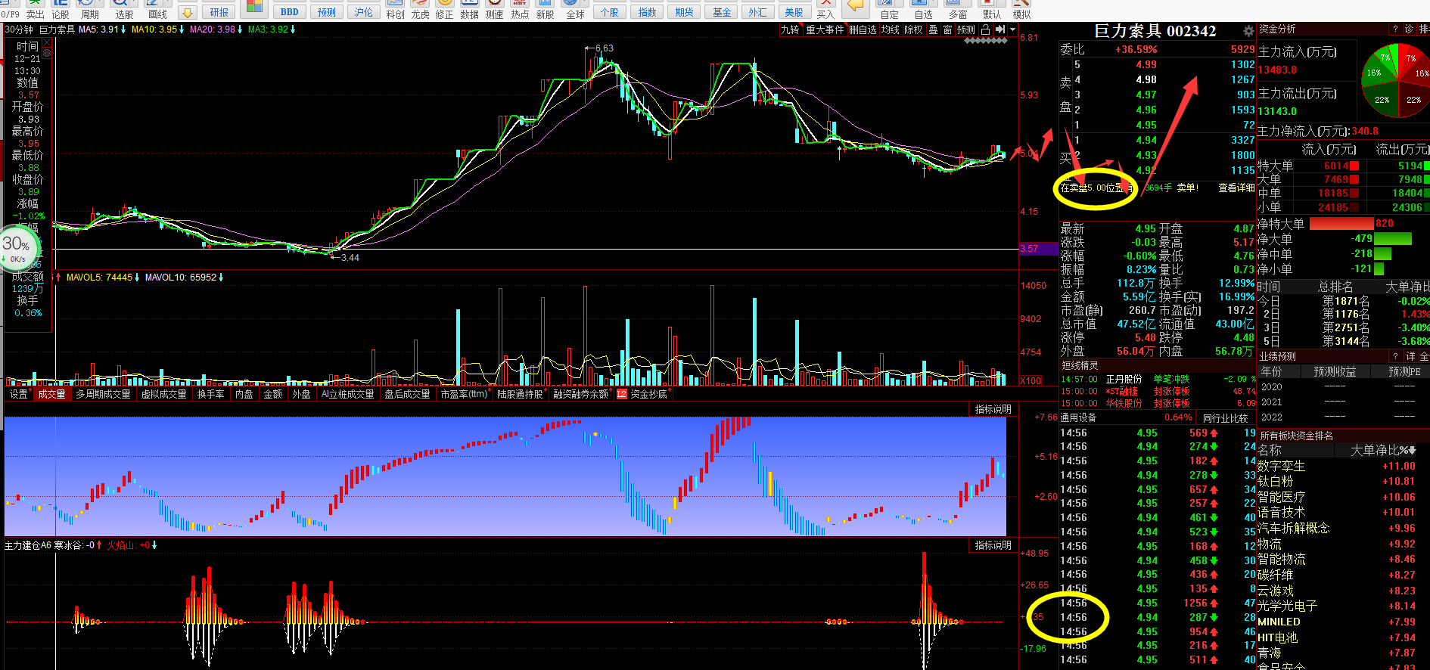Click the 买入 buy icon
1430x670 pixels.
(825, 9)
